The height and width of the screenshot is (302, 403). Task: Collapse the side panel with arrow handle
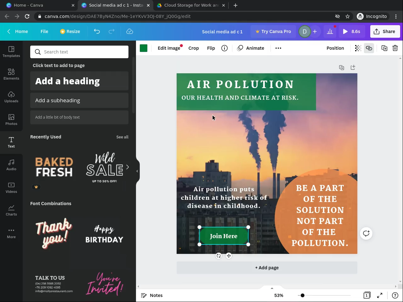(x=137, y=171)
